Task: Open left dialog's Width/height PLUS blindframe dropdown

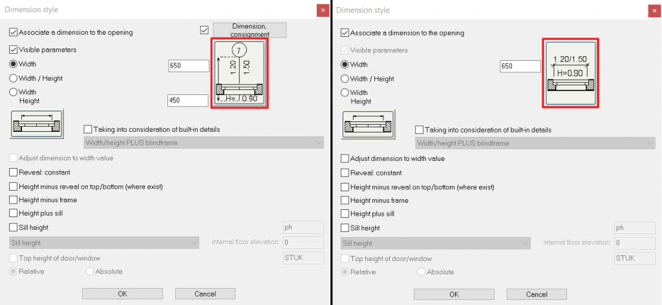Action: point(204,143)
